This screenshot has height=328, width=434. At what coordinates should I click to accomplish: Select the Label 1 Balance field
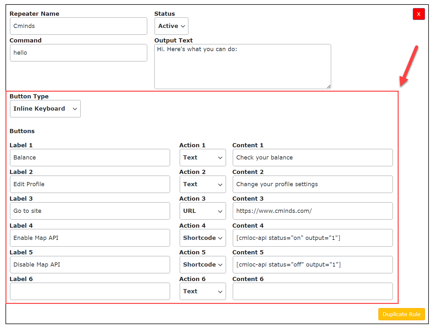90,158
